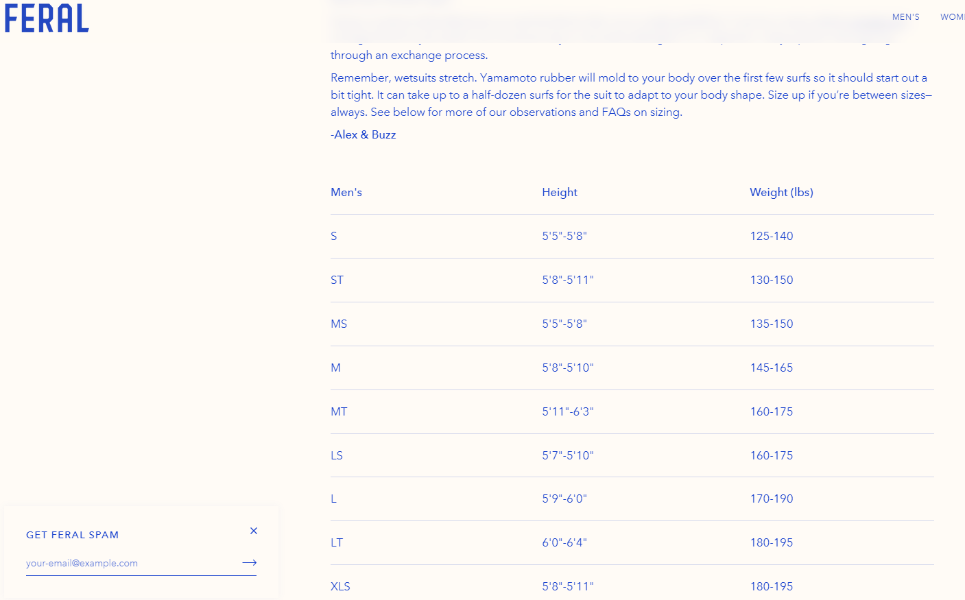Click the 5'9"-6'0" height for size L
965x600 pixels.
(564, 499)
